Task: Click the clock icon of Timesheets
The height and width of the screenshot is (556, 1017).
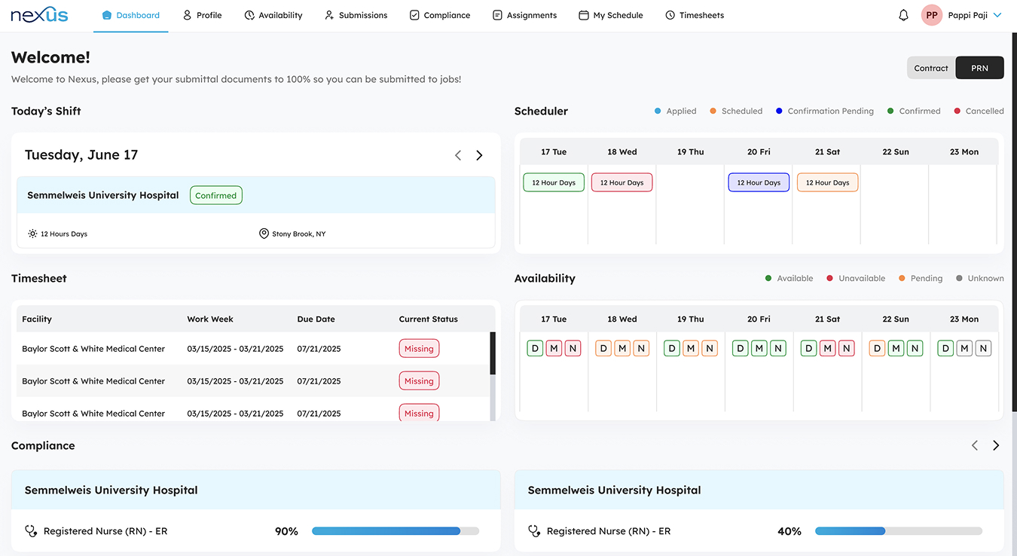Action: click(x=670, y=15)
